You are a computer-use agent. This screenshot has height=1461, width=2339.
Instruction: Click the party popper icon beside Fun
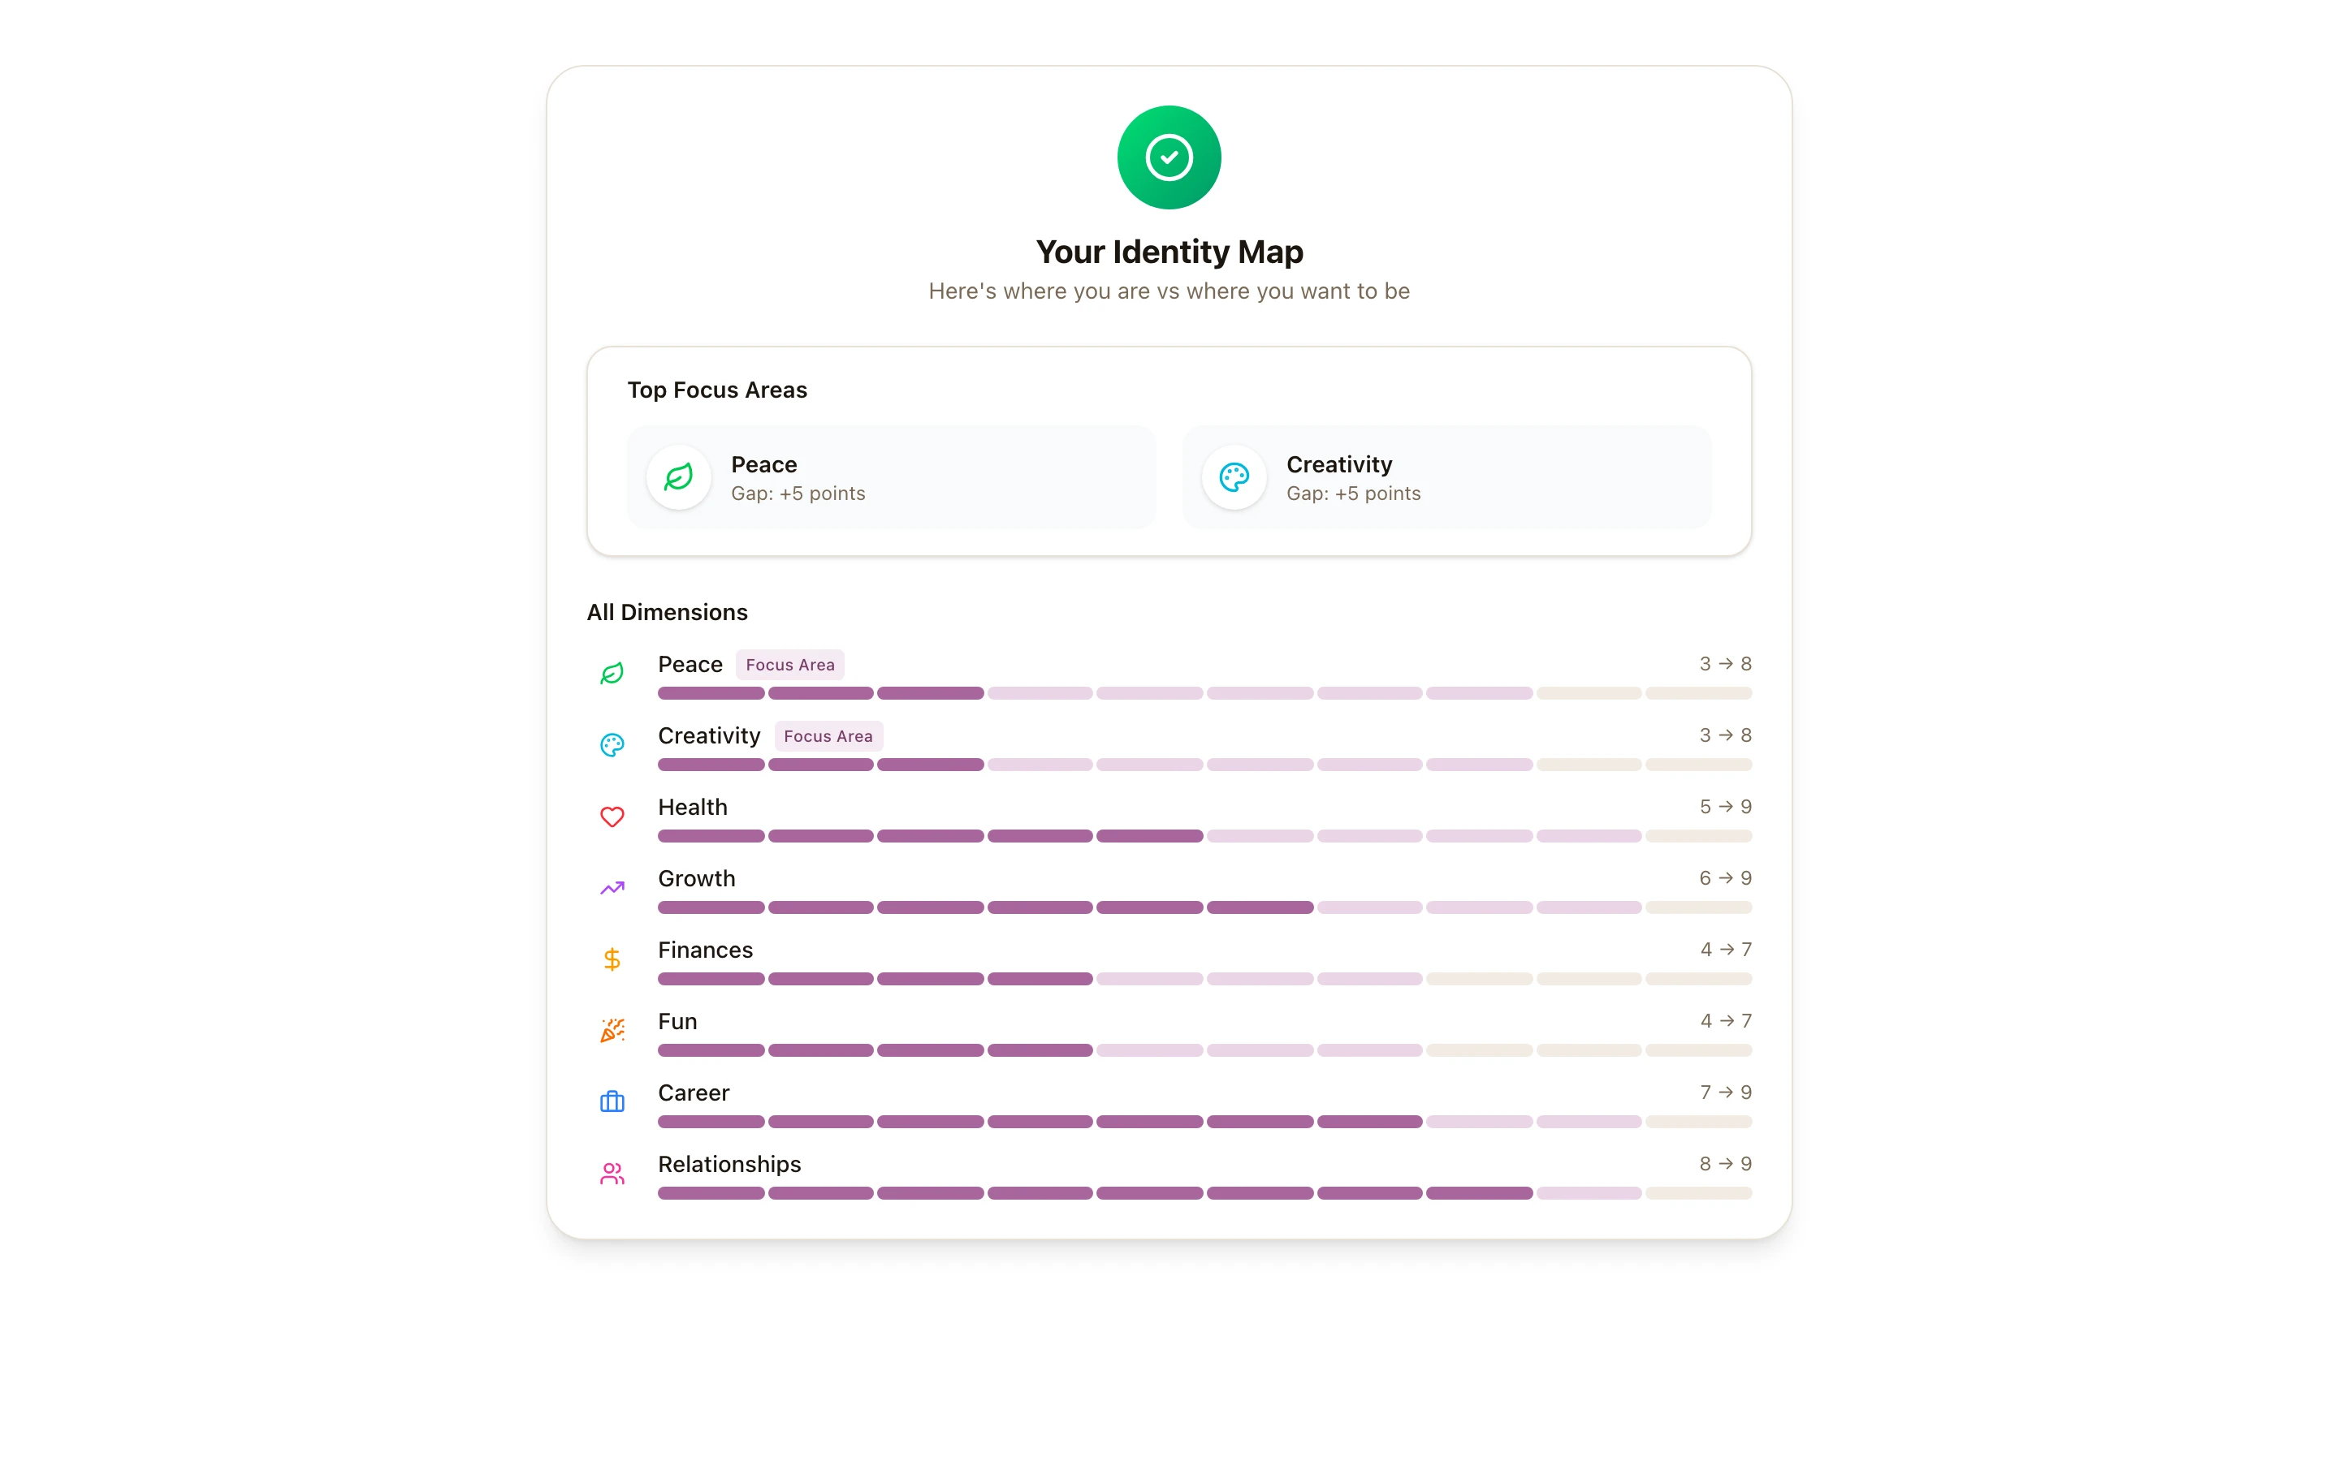tap(612, 1030)
